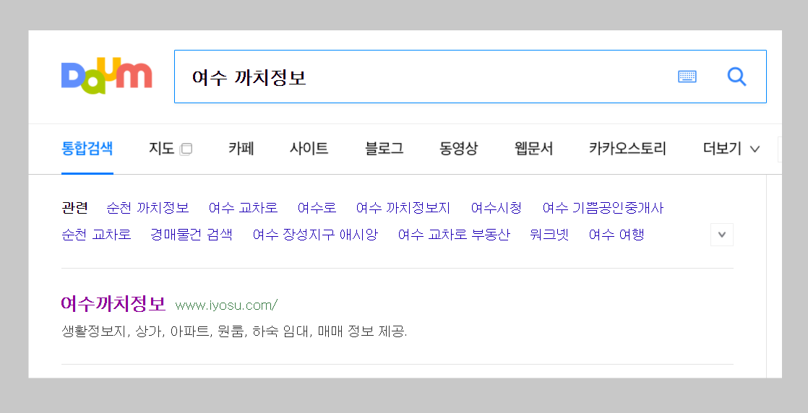This screenshot has height=413, width=808.
Task: Expand the 더보기 dropdown
Action: pyautogui.click(x=731, y=149)
